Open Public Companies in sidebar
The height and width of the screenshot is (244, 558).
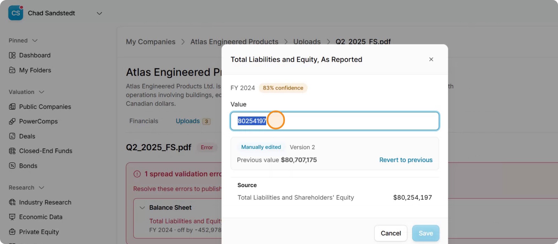pyautogui.click(x=45, y=107)
